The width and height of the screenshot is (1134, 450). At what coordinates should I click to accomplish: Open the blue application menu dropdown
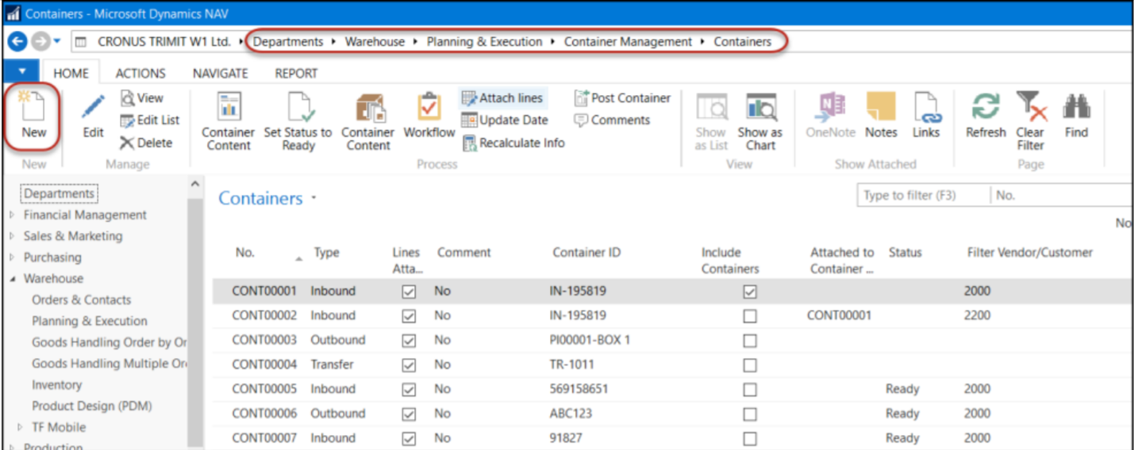(21, 71)
